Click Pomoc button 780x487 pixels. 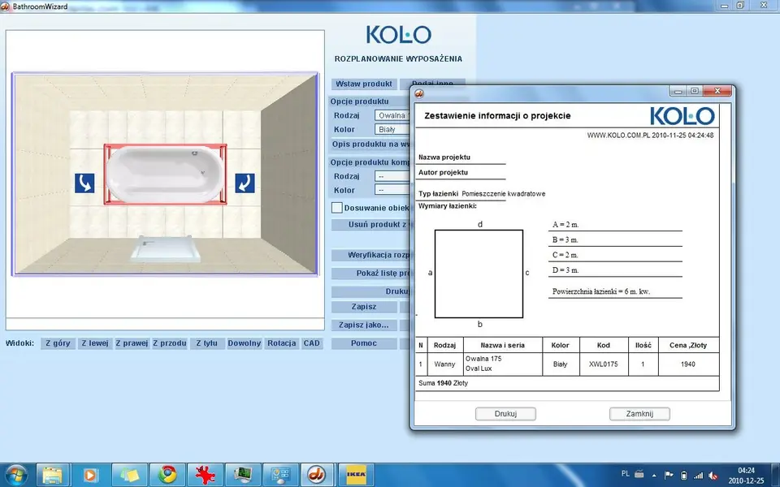[364, 343]
